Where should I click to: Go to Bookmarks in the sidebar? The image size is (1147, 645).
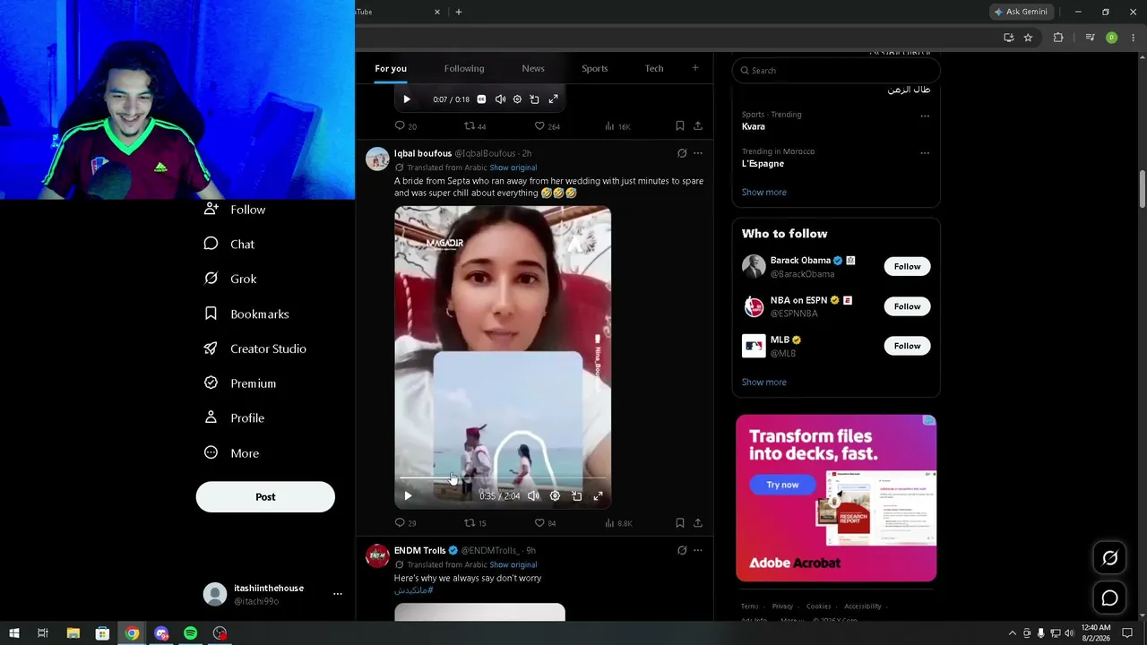click(x=246, y=314)
